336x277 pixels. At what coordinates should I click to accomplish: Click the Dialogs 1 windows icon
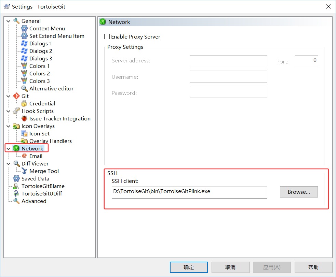click(x=24, y=43)
